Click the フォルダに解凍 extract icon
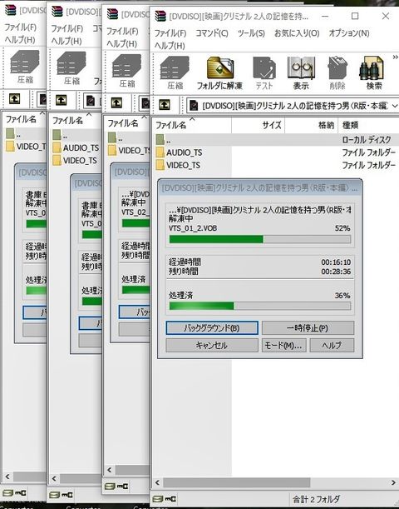Screen dimensions: 399x509 pos(219,73)
